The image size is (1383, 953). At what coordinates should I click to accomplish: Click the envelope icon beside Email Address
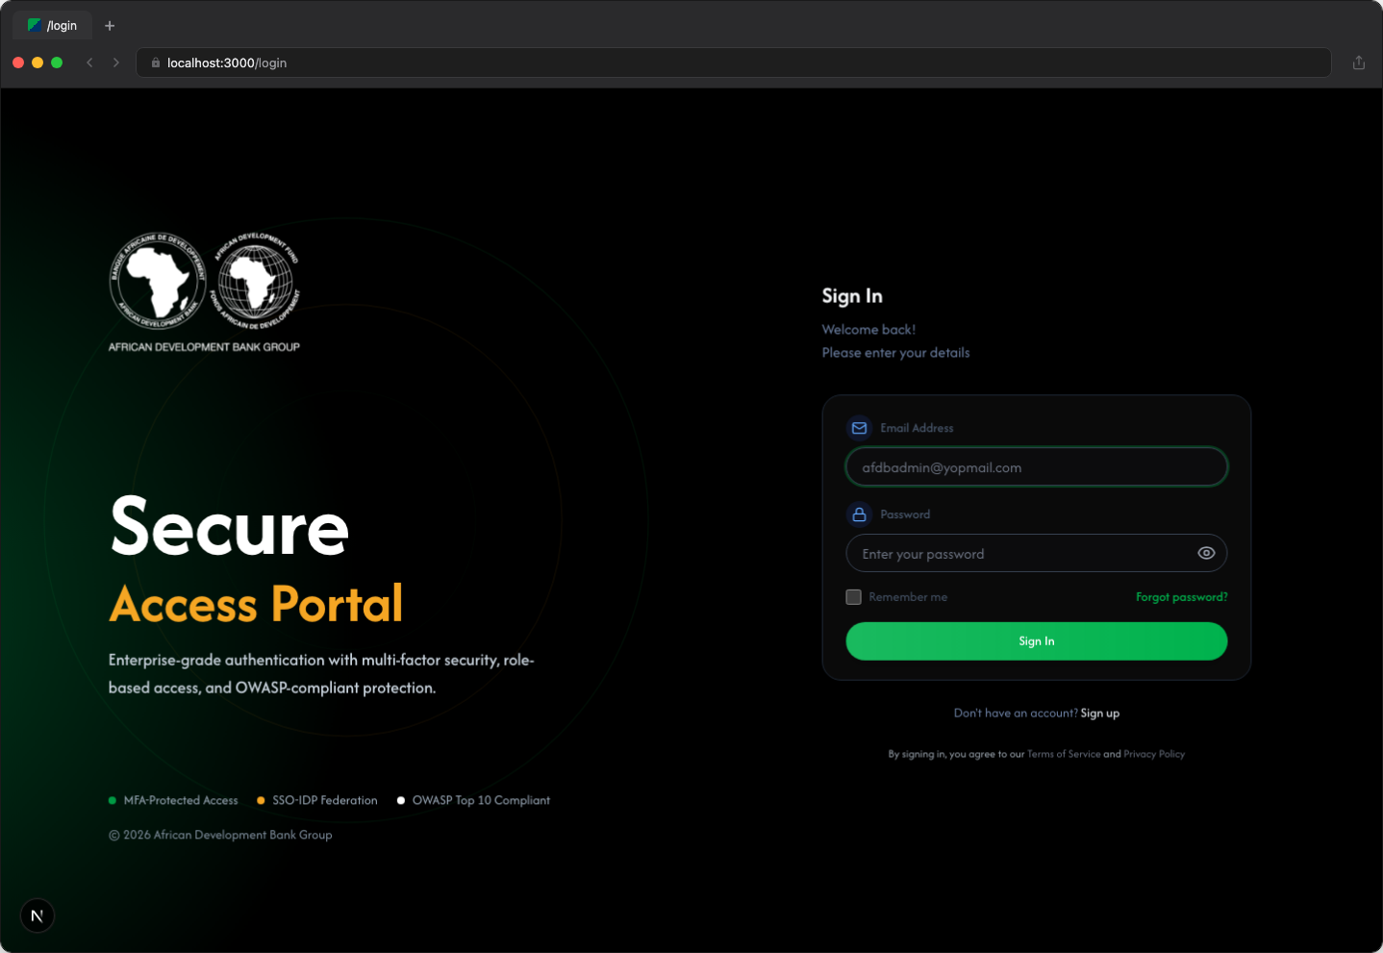pyautogui.click(x=859, y=428)
